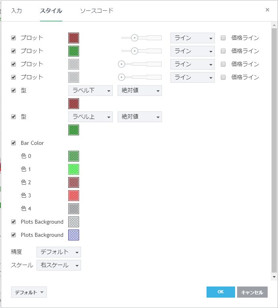Switch to the 入力 tab
This screenshot has height=308, width=278.
[x=16, y=11]
